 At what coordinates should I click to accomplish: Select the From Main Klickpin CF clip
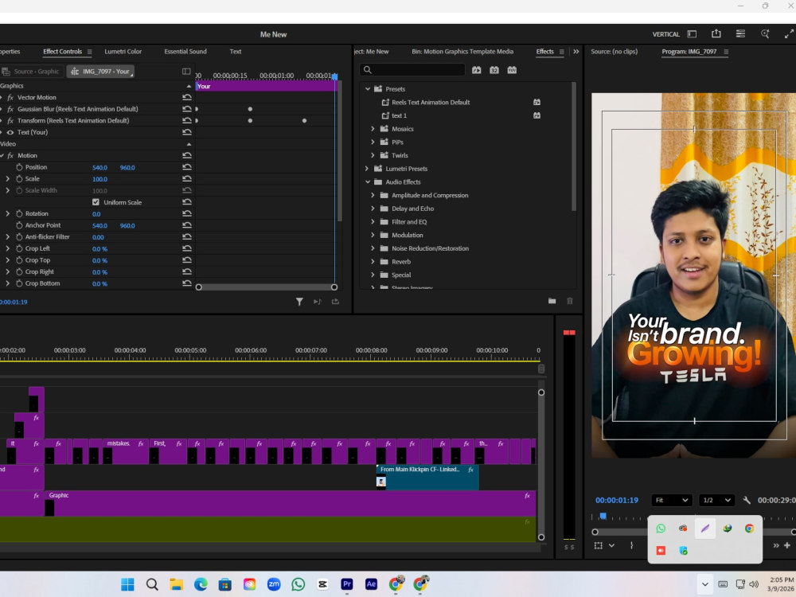427,477
